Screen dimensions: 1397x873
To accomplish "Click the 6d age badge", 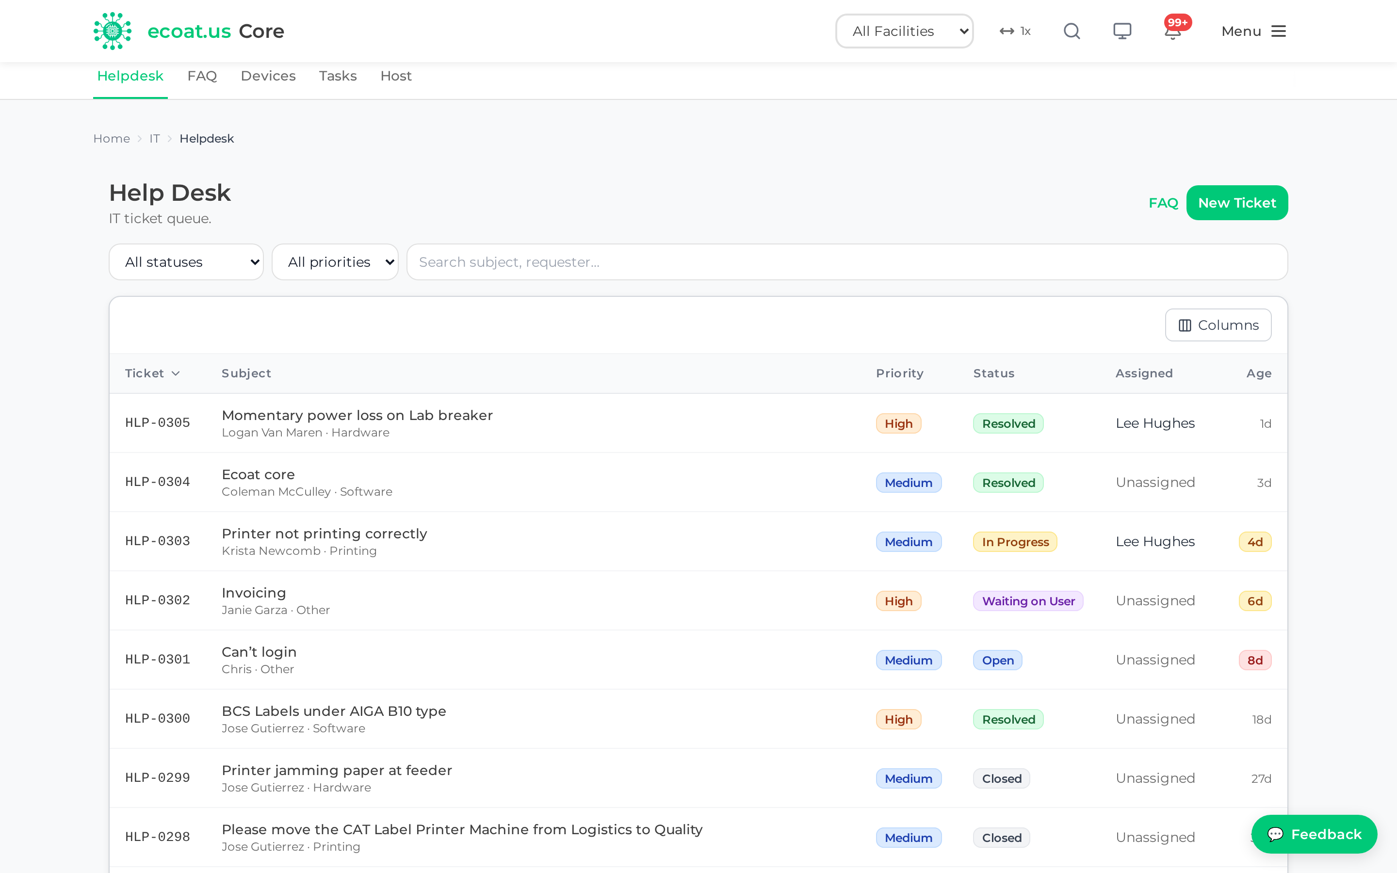I will (1255, 601).
